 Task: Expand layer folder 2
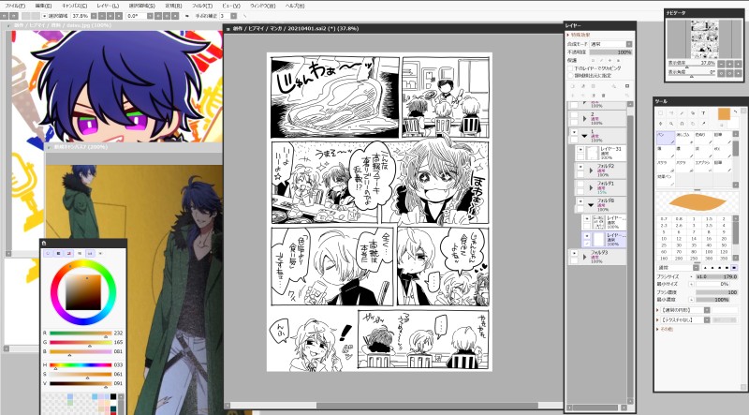coord(584,119)
